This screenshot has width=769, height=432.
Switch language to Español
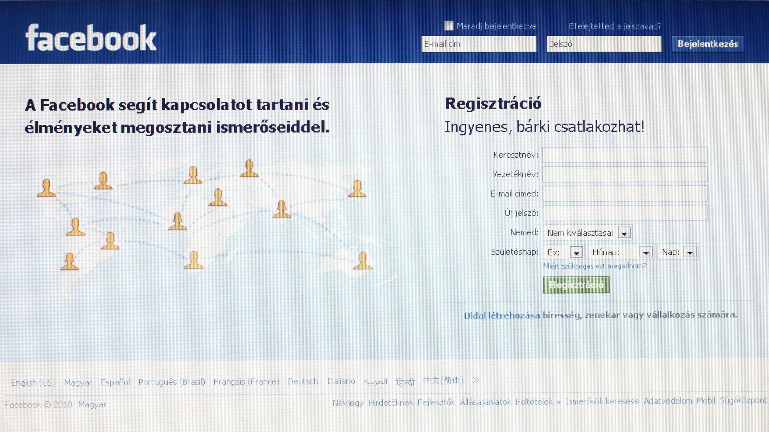115,382
